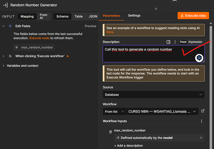Collapse the Edit Fields section
Image resolution: width=214 pixels, height=149 pixels.
(x=3, y=26)
